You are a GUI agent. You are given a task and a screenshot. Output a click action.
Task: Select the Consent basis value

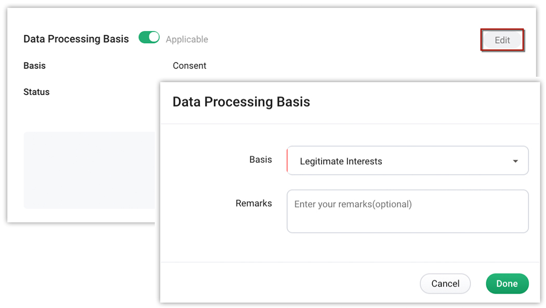[190, 66]
